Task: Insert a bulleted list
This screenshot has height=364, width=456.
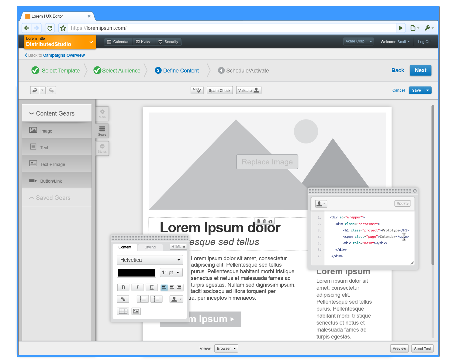Action: click(x=156, y=299)
